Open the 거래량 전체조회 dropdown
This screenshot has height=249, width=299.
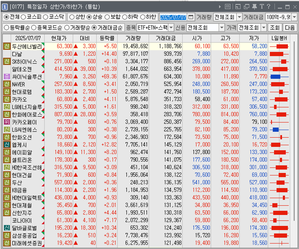click(239, 17)
